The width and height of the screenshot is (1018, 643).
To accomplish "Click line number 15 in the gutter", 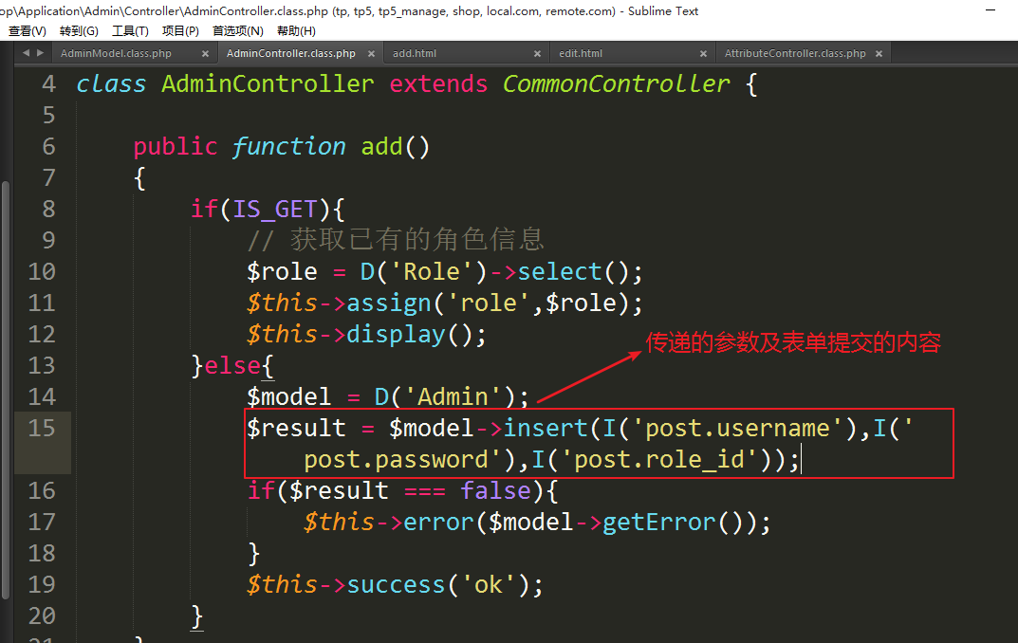I will point(42,428).
